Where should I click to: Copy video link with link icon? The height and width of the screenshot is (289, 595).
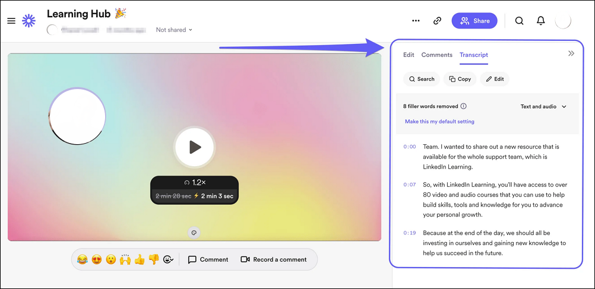pyautogui.click(x=437, y=21)
